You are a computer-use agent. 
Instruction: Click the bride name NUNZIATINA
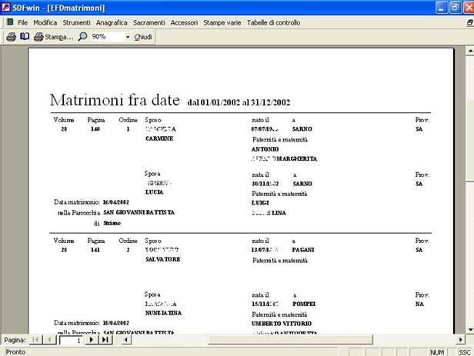[163, 313]
